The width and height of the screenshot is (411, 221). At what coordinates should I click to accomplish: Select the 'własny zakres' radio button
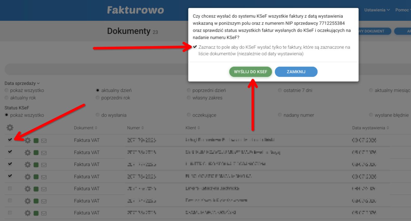[189, 98]
